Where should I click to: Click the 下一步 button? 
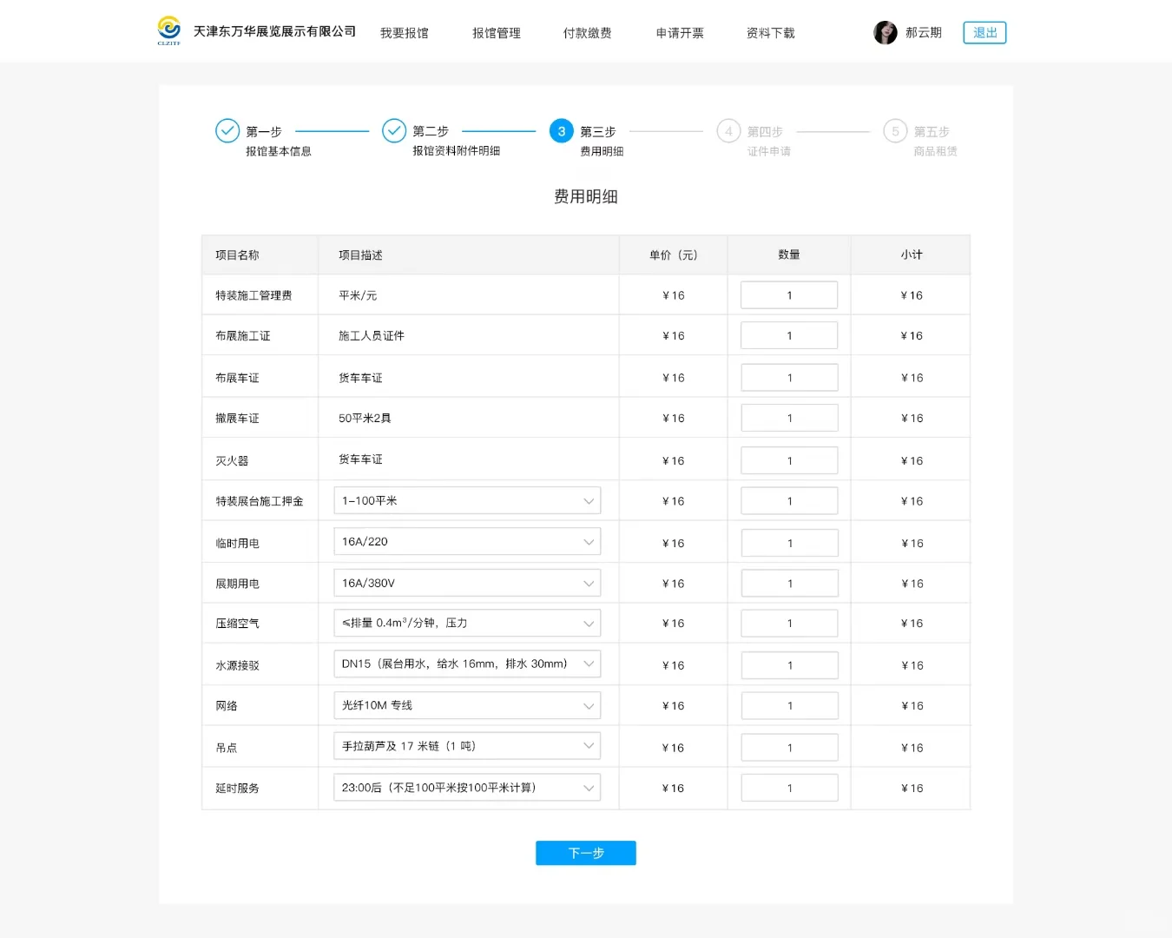pos(585,853)
